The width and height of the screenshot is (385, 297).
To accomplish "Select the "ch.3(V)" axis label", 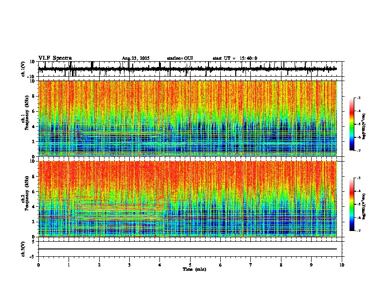I will point(23,249).
